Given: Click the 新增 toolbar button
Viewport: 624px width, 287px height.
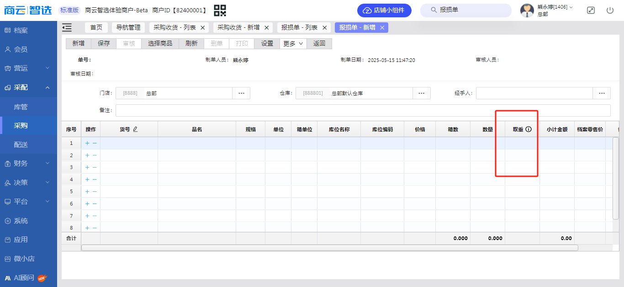Looking at the screenshot, I should pos(79,44).
